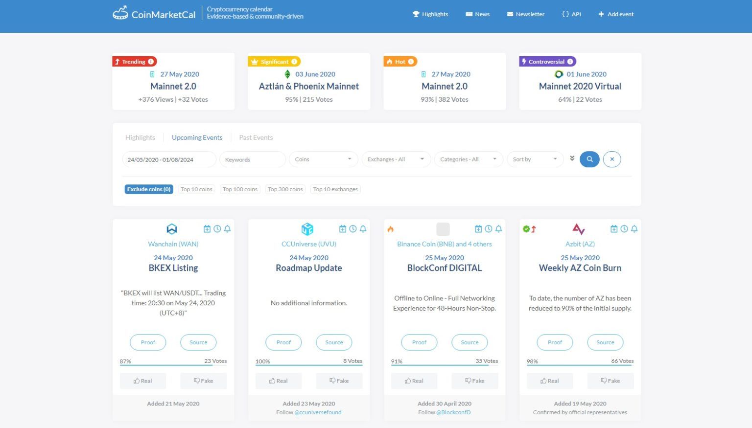Open News in top navigation
Screen dimensions: 752x428
tap(477, 14)
